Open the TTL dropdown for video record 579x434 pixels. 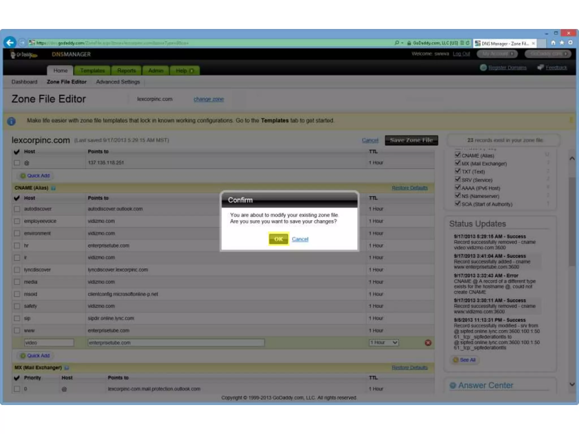383,343
